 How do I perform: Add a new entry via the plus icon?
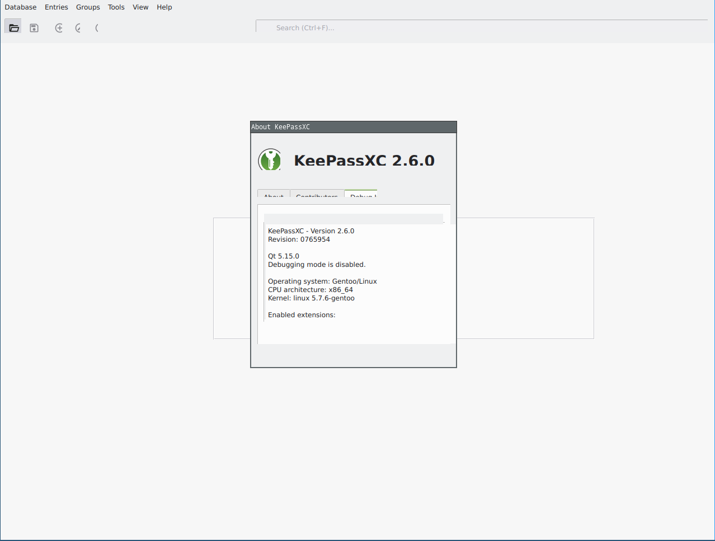pyautogui.click(x=58, y=27)
